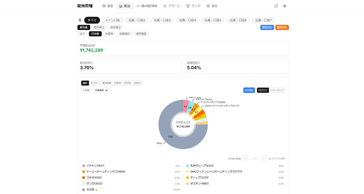Click the pin icon beside すべて
This screenshot has height=194, width=364.
pyautogui.click(x=80, y=20)
